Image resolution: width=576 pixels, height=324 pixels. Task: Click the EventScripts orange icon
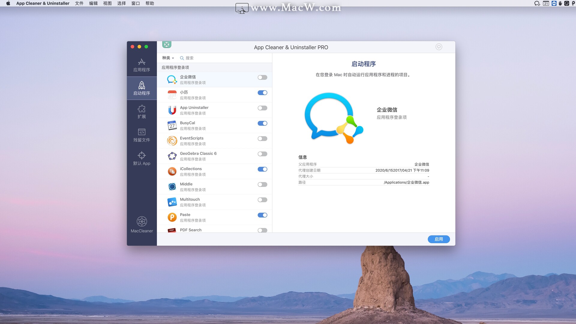[x=172, y=141]
